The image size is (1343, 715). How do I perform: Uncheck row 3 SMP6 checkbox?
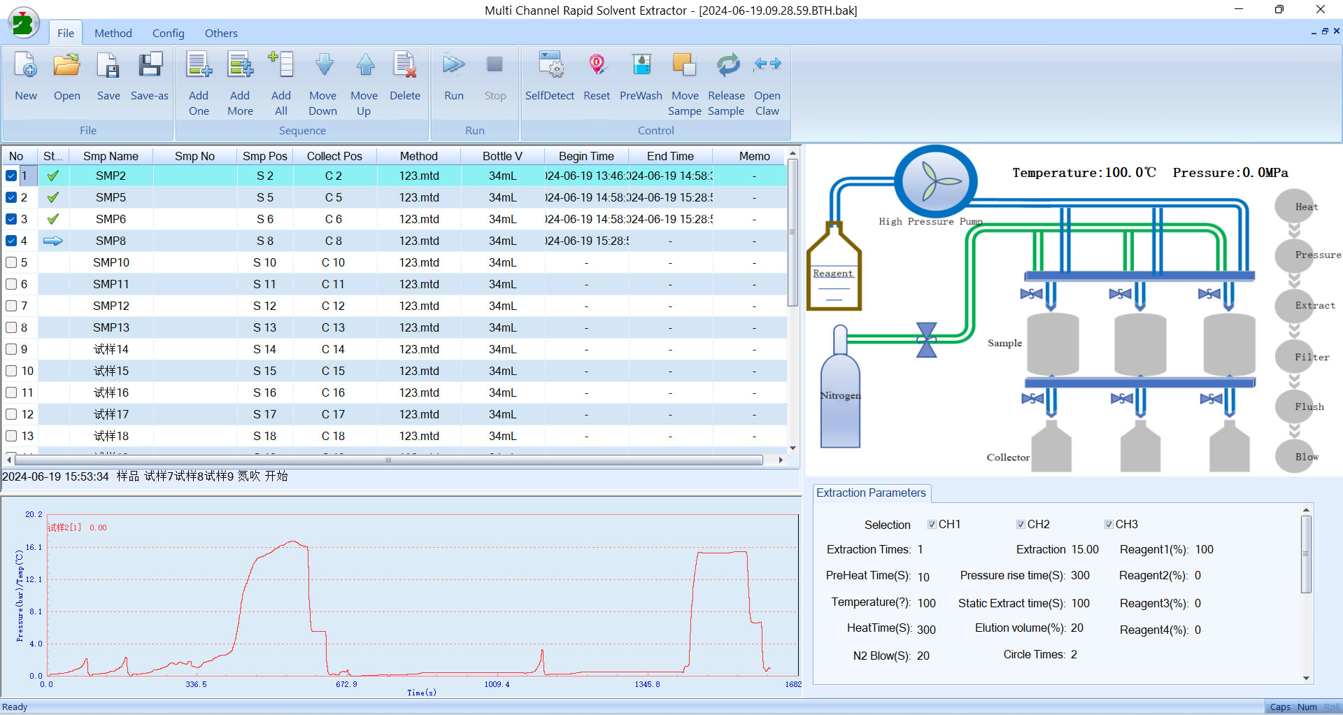click(11, 220)
